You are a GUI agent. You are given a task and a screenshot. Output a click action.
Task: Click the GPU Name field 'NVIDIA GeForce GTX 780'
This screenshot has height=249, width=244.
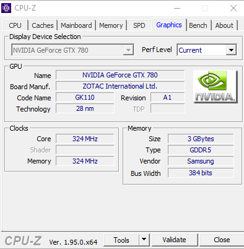[x=120, y=75]
